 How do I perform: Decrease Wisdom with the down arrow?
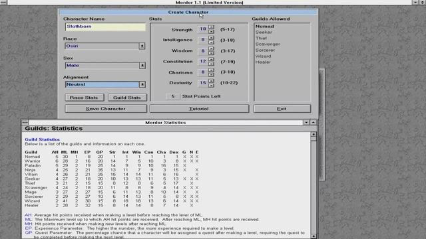(x=211, y=53)
